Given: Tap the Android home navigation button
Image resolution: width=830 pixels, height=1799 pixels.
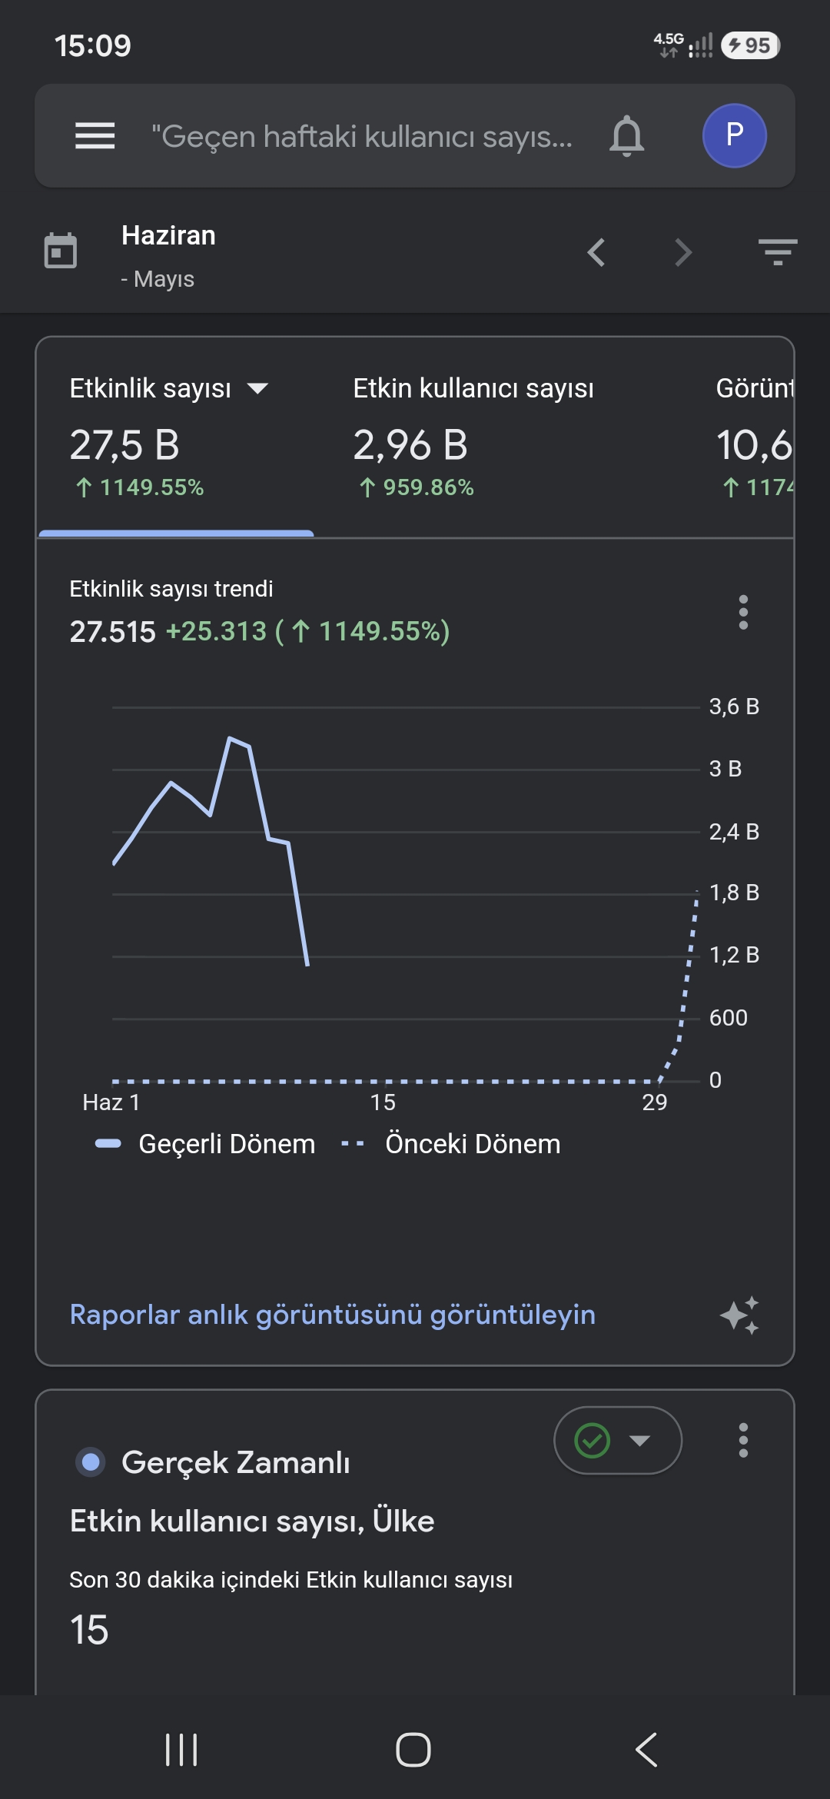Looking at the screenshot, I should point(413,1750).
